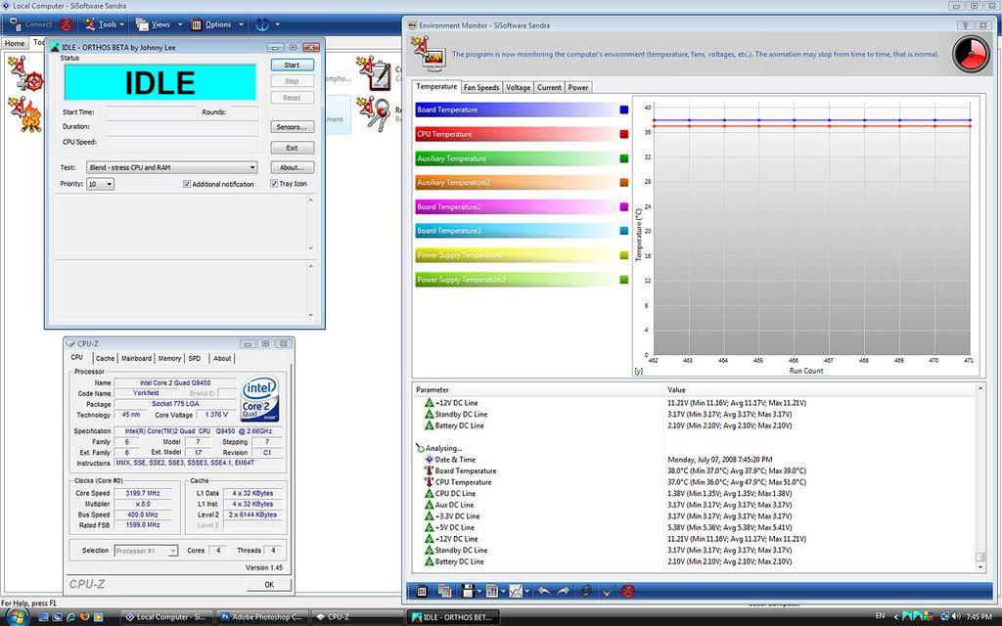The height and width of the screenshot is (626, 1002).
Task: Switch to the Voltage tab
Action: pos(518,87)
